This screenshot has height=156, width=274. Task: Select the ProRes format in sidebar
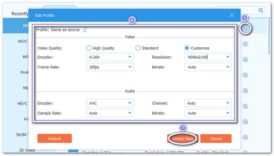point(24,72)
